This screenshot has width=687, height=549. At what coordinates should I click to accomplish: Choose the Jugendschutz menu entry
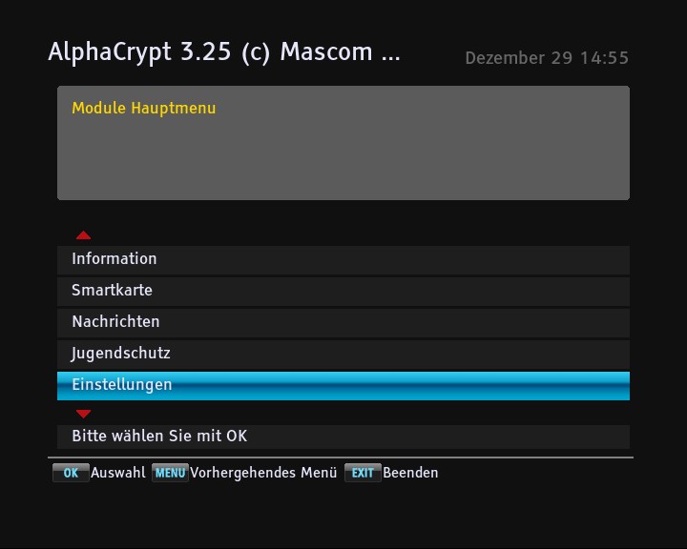[121, 354]
